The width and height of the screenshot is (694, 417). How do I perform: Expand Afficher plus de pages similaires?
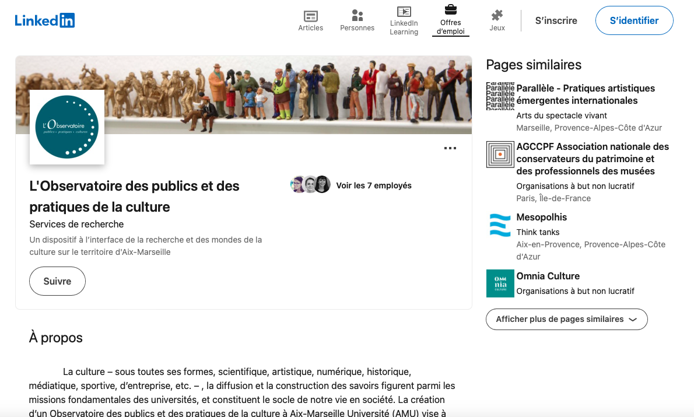566,319
